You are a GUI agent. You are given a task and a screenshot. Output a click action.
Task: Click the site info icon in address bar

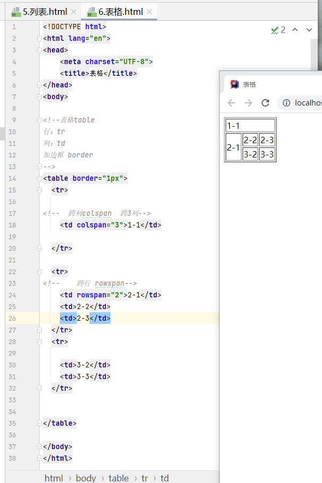point(287,102)
